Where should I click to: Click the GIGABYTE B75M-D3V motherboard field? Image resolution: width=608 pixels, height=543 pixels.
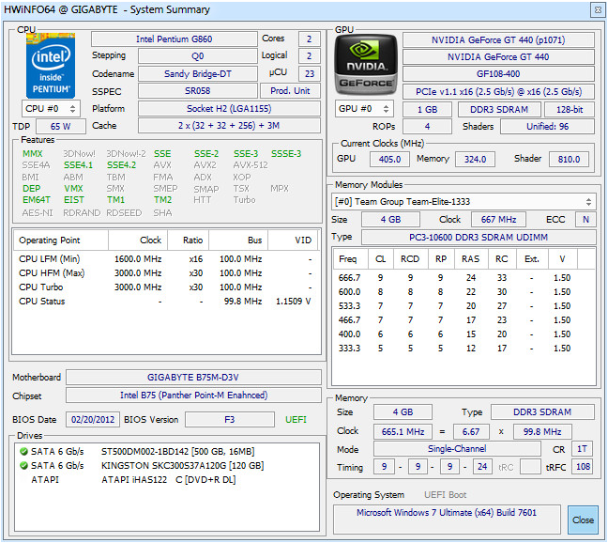click(x=193, y=378)
